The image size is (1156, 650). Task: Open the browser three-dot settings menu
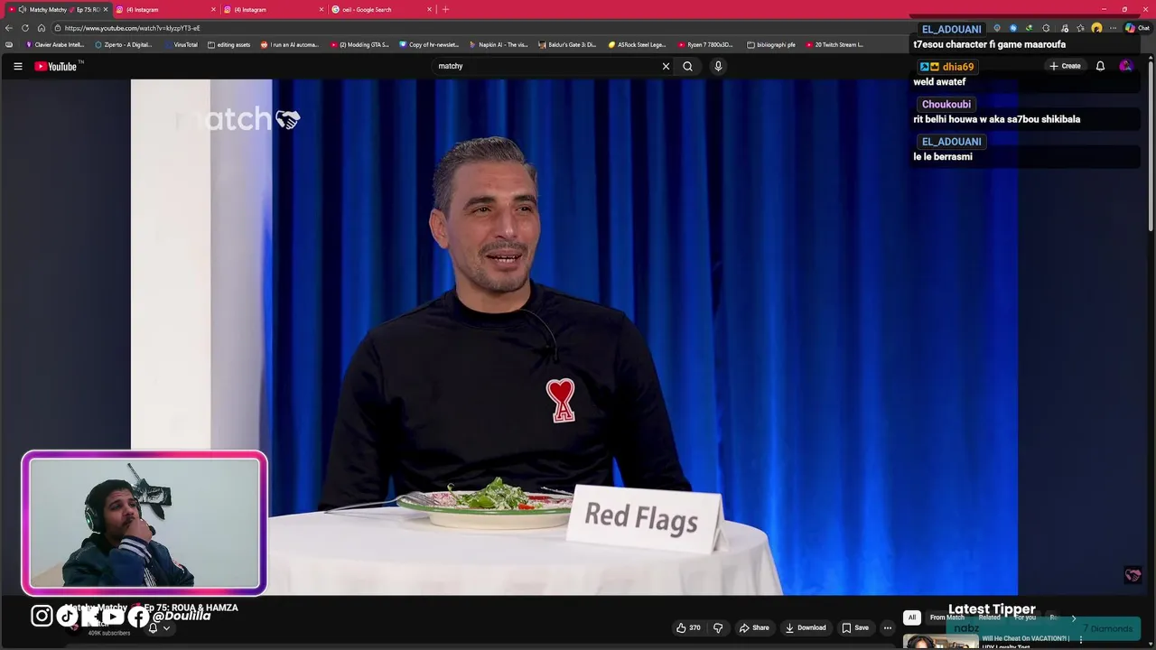[x=1114, y=28]
